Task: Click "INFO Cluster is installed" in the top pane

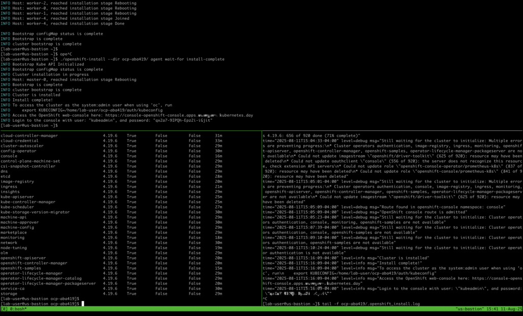Action: coord(30,95)
